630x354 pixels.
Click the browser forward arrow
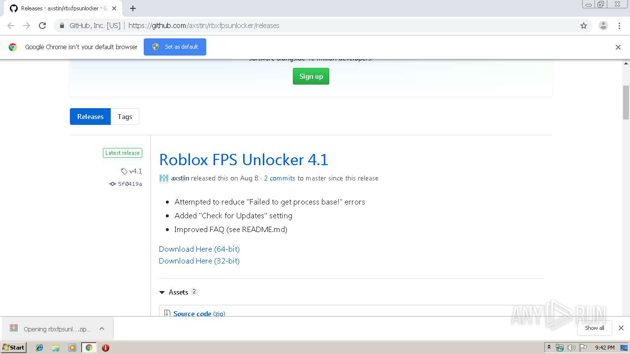(27, 26)
